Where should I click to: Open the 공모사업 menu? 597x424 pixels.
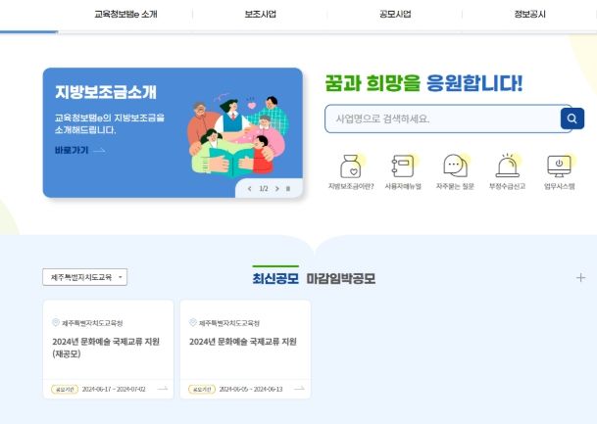click(x=394, y=15)
